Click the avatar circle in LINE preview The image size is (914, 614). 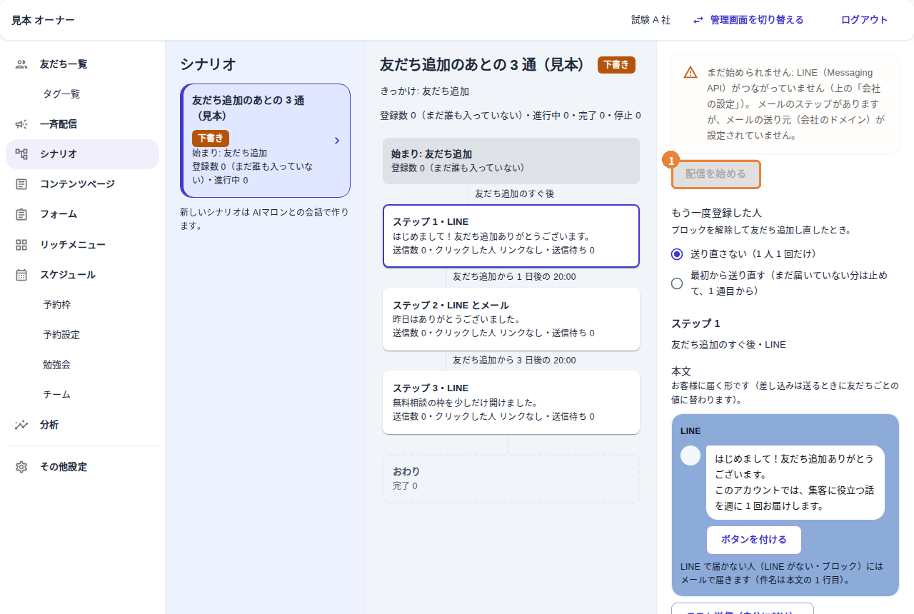click(x=690, y=456)
